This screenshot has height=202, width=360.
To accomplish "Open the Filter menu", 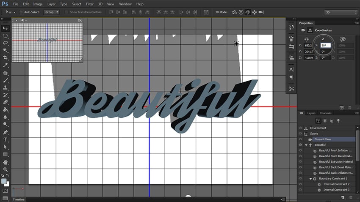I will [89, 4].
